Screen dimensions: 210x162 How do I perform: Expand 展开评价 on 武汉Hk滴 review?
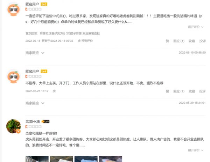coord(196,150)
